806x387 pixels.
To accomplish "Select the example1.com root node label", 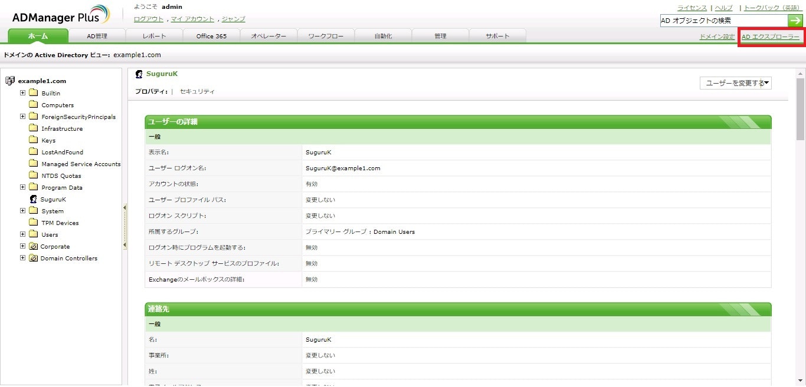I will tap(42, 81).
